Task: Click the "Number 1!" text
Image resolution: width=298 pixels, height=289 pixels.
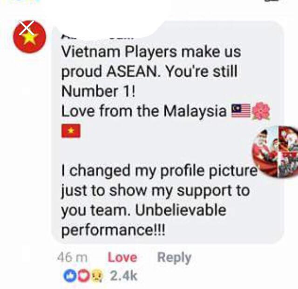Action: click(x=98, y=91)
